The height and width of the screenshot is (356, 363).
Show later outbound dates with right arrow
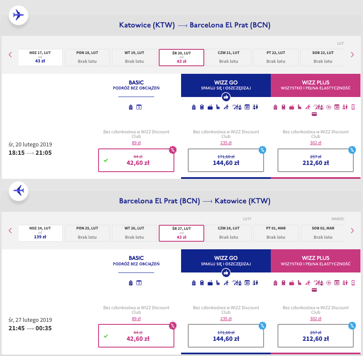352,55
